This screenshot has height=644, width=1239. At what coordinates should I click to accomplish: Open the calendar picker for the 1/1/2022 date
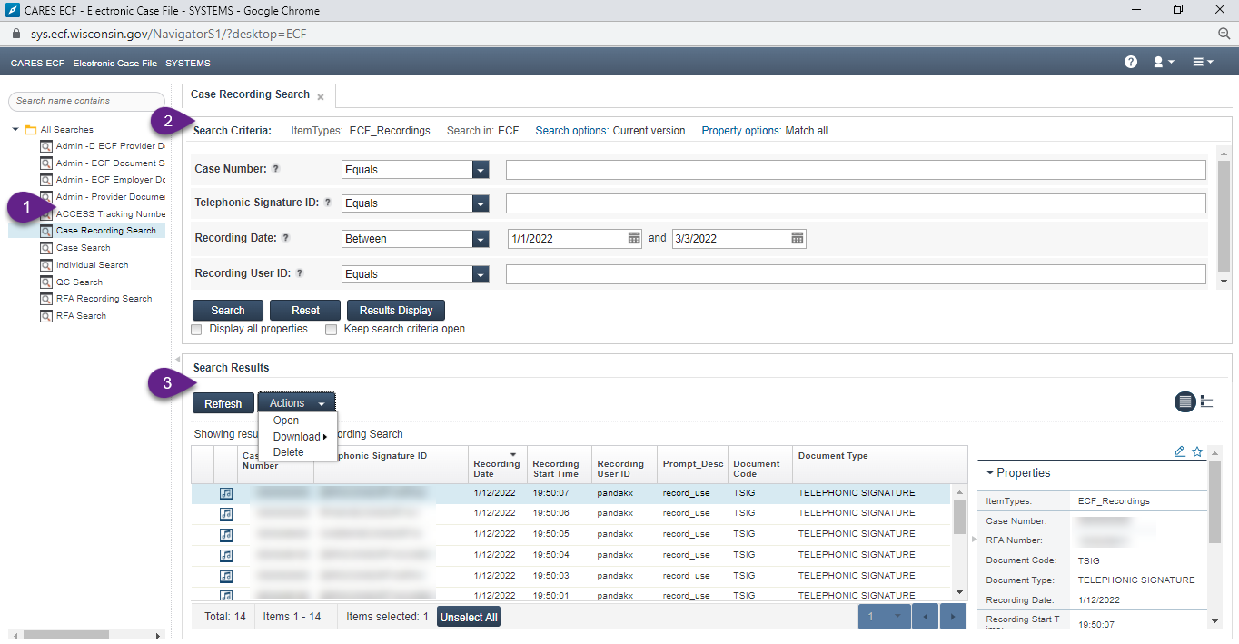pyautogui.click(x=635, y=238)
